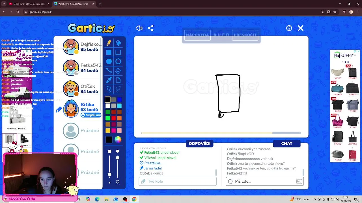362x203 pixels.
Task: Select the bright green color swatch
Action: click(x=108, y=118)
